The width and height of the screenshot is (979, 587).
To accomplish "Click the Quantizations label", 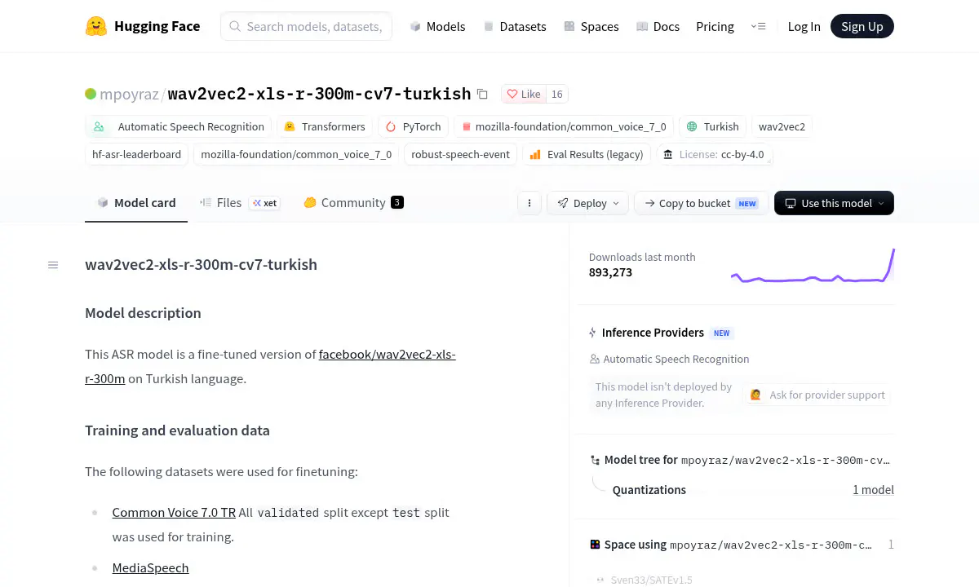I will 649,490.
